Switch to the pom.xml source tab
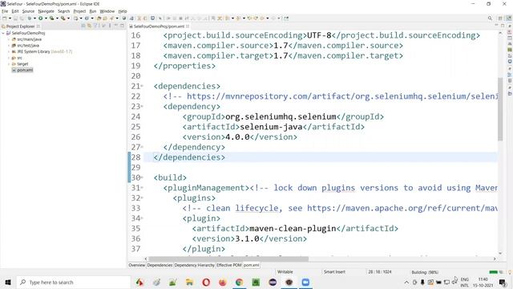513x289 pixels. 251,265
